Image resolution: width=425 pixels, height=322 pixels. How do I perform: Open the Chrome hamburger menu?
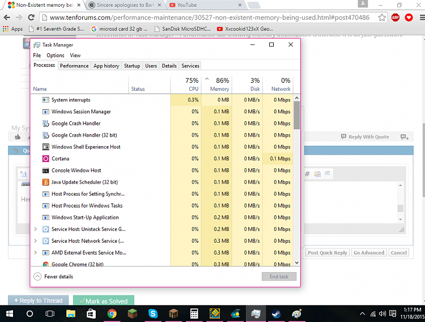click(x=422, y=18)
